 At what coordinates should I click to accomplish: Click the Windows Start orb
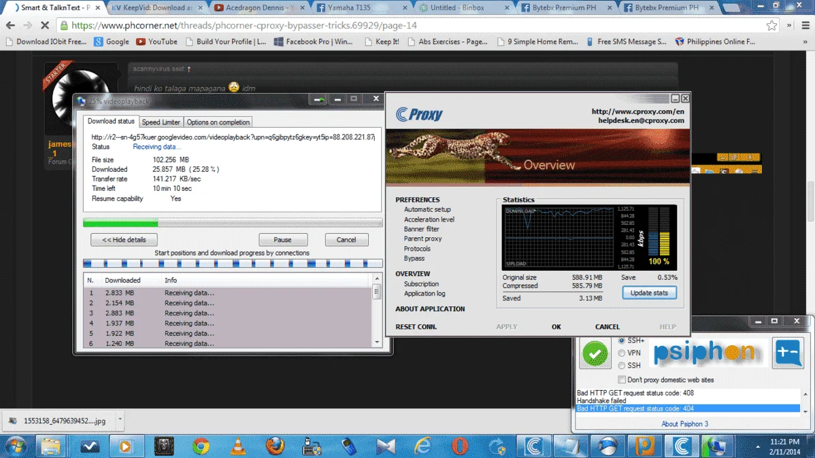(16, 446)
